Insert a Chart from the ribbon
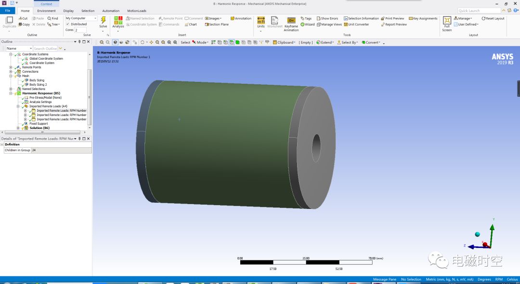 pyautogui.click(x=192, y=24)
